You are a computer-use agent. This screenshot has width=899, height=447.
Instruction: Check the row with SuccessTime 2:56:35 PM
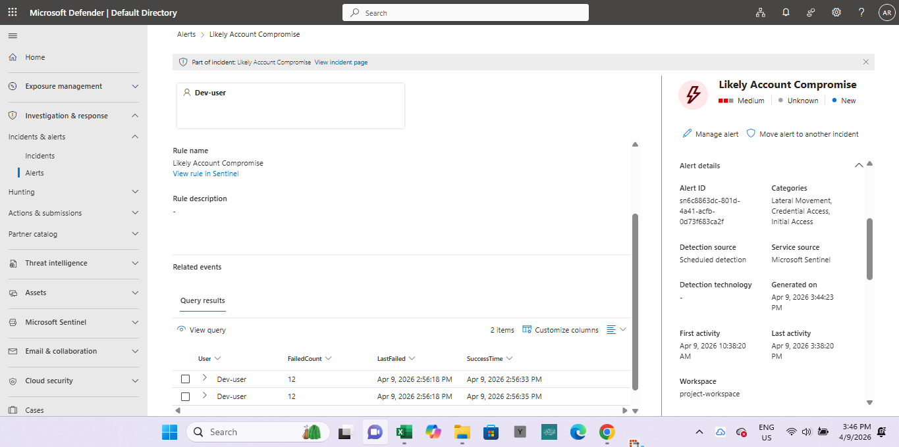[185, 396]
